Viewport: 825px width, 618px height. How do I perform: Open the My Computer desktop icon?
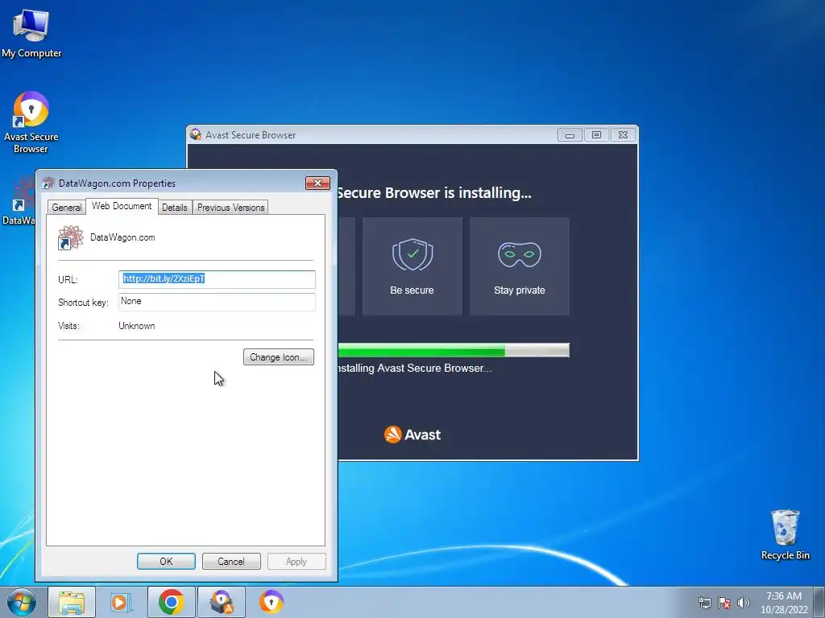(x=31, y=33)
